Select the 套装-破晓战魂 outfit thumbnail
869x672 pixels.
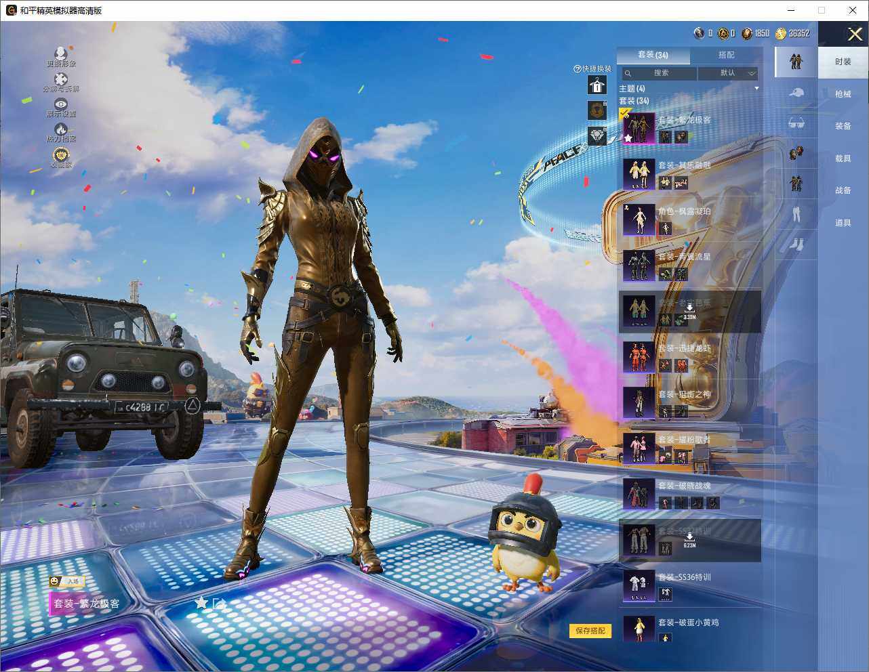pos(639,494)
